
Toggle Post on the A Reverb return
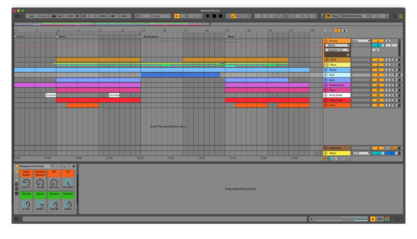pyautogui.click(x=394, y=148)
